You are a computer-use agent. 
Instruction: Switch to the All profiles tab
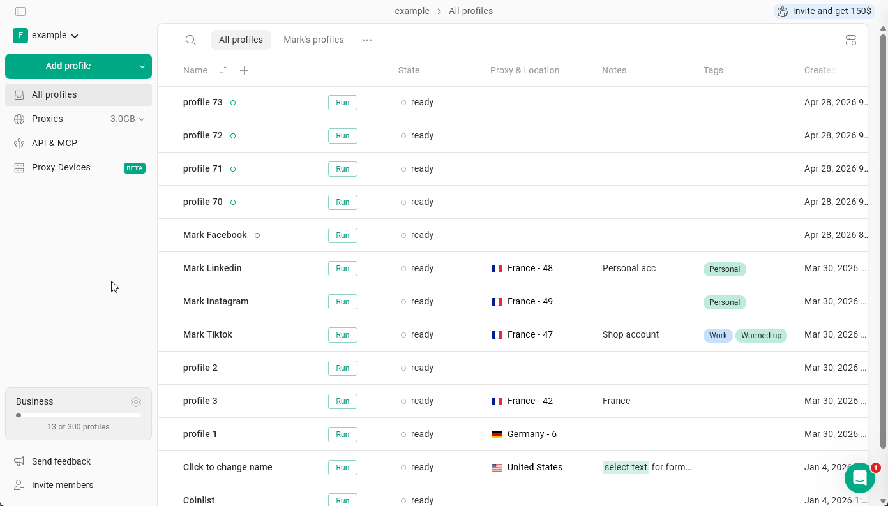click(x=241, y=40)
